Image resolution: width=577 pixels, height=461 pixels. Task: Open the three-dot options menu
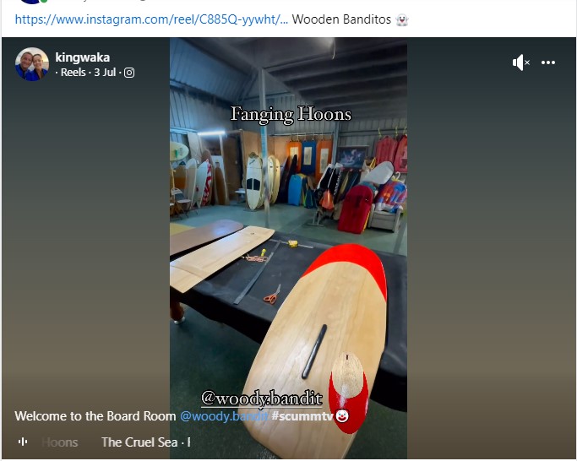(548, 62)
